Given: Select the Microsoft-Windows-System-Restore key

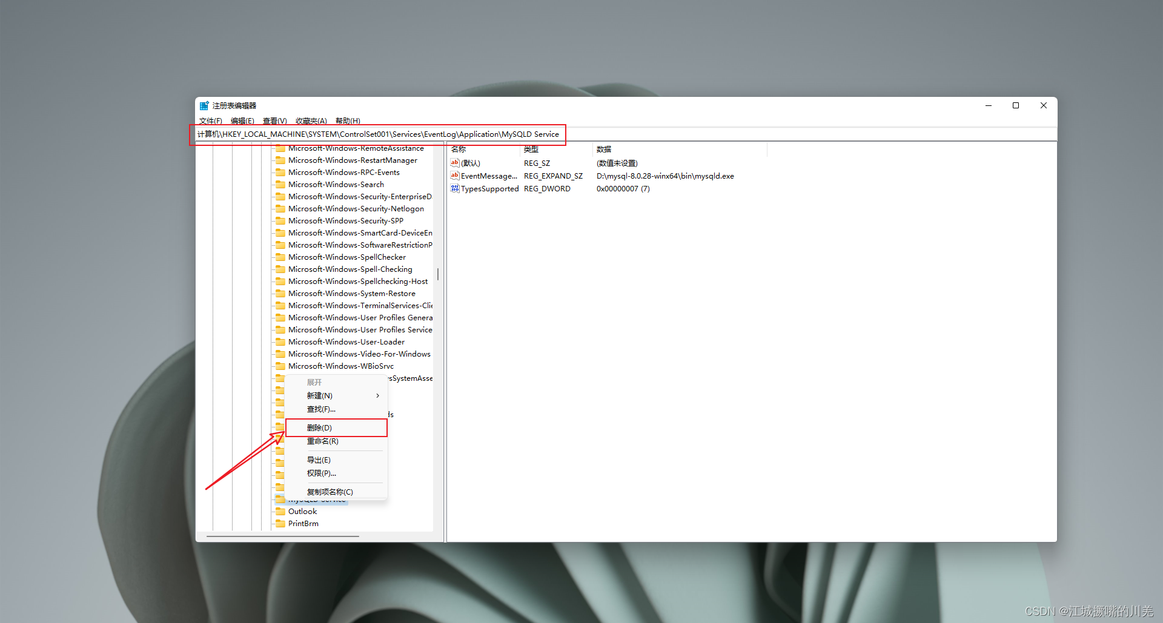Looking at the screenshot, I should click(x=352, y=294).
